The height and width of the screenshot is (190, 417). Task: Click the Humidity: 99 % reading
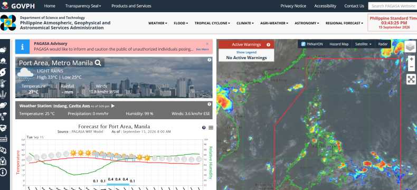pyautogui.click(x=139, y=113)
